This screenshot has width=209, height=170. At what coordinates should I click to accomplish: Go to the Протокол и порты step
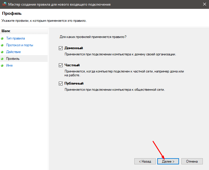click(x=20, y=45)
